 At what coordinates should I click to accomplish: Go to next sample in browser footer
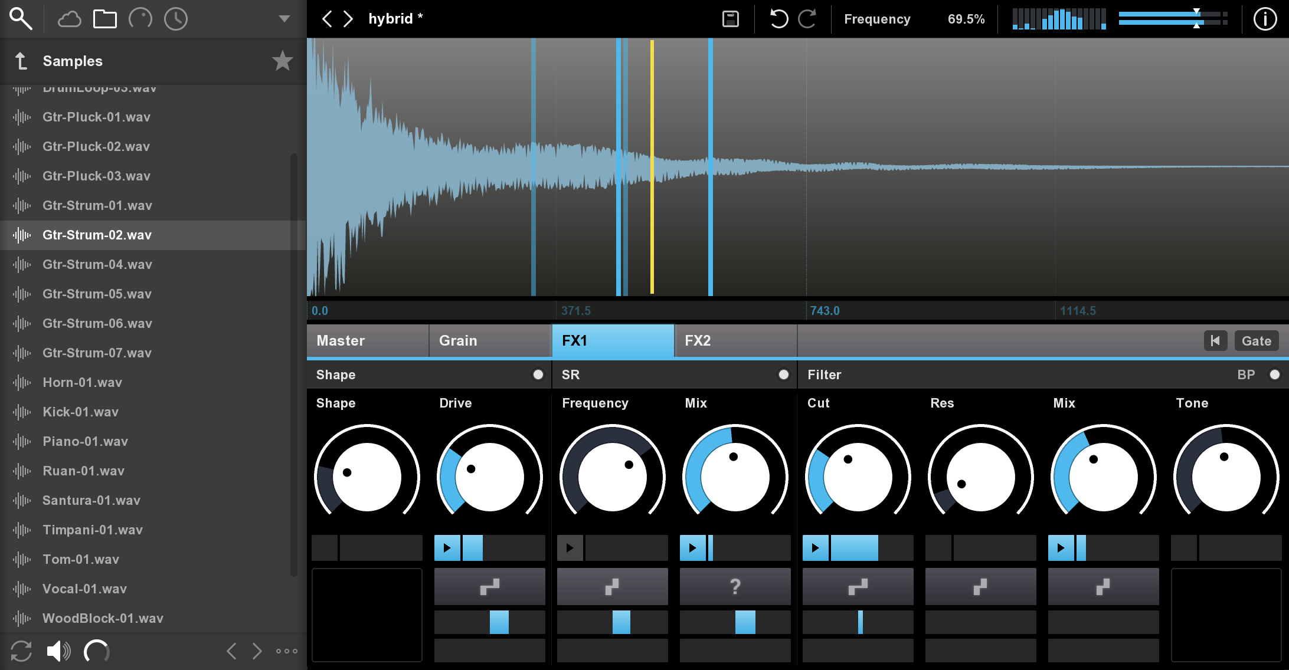(257, 651)
